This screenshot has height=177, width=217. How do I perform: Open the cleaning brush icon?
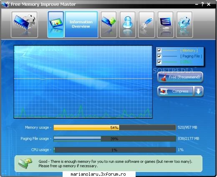pyautogui.click(x=146, y=25)
